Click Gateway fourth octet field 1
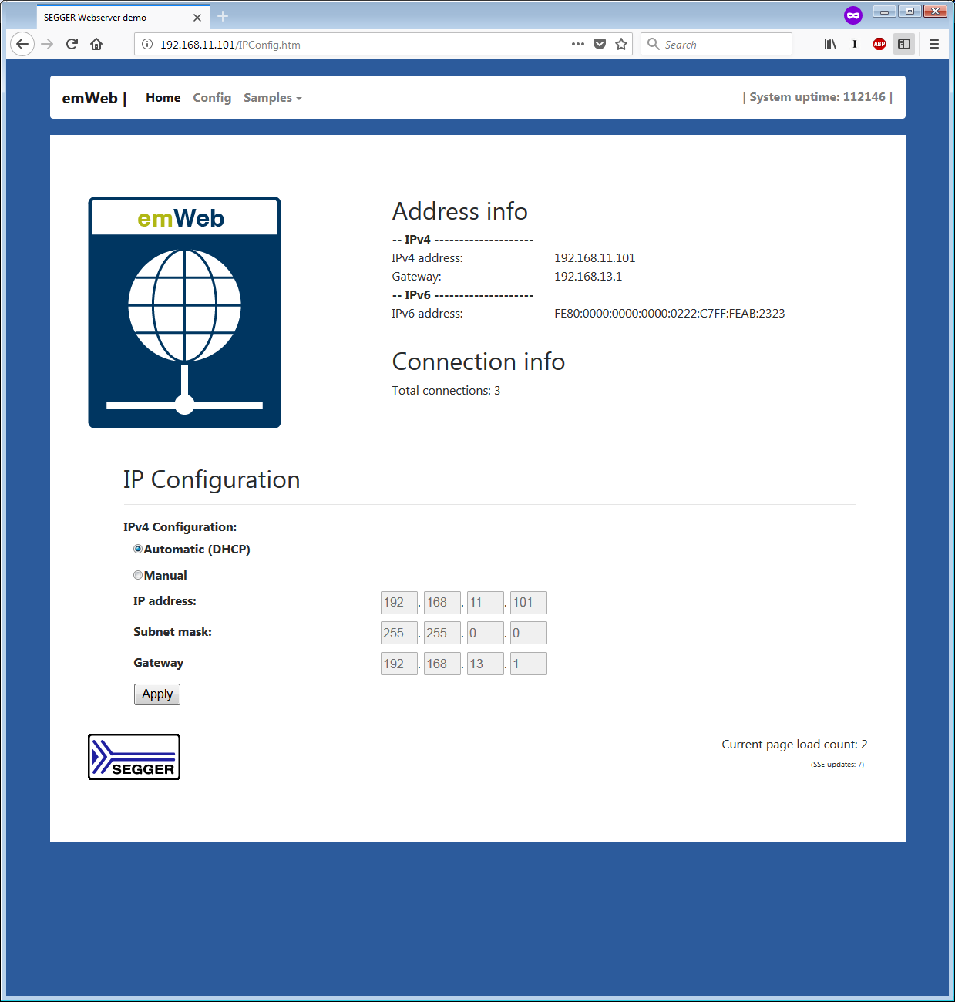This screenshot has width=955, height=1002. tap(529, 664)
